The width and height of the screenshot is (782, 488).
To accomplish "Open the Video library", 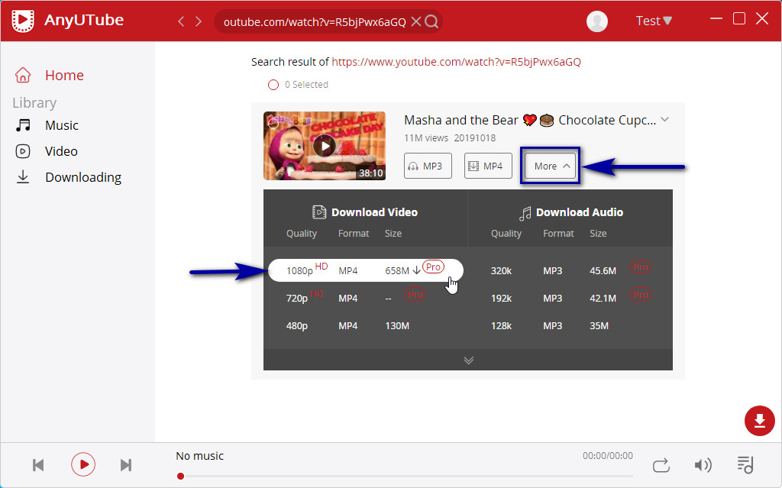I will (x=61, y=151).
